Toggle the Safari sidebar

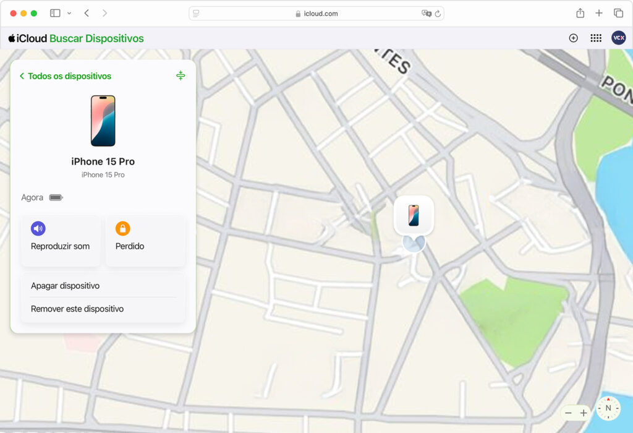55,12
